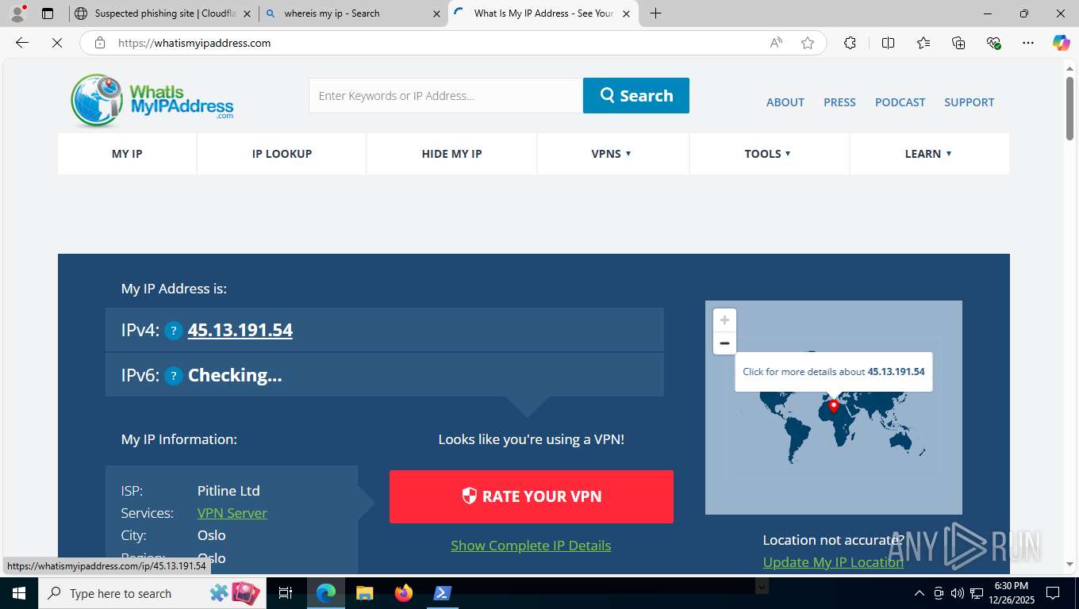Open the 45.13.191.54 IPv4 link
This screenshot has width=1079, height=609.
(240, 331)
